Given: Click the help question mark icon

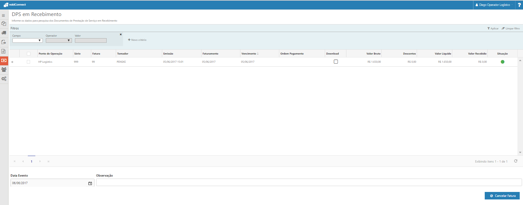Looking at the screenshot, I should click(519, 5).
